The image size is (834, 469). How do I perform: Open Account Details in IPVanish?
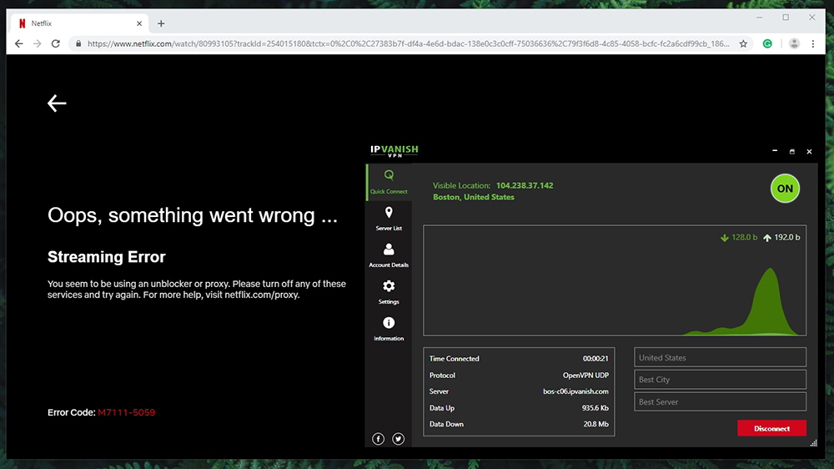389,255
